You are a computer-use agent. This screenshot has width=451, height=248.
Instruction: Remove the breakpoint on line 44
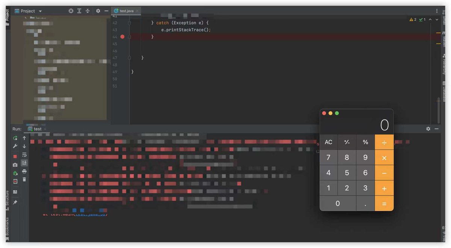(x=122, y=37)
